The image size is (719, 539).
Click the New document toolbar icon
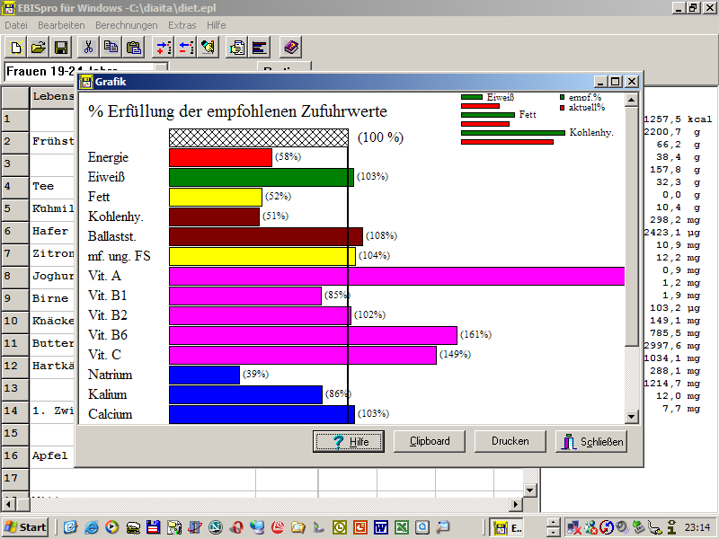coord(16,47)
